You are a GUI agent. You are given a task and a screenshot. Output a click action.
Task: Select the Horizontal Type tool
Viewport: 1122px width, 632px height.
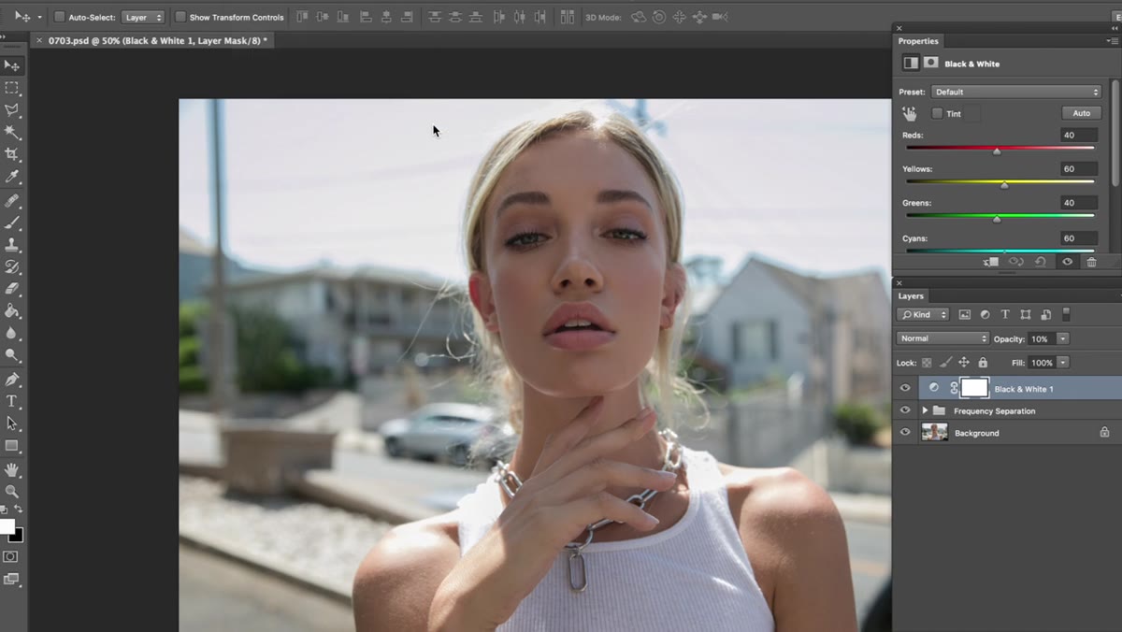tap(11, 401)
